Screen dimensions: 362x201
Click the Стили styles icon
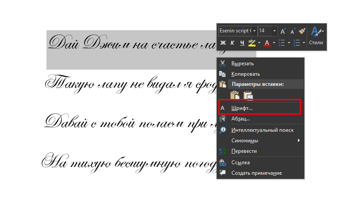tap(316, 35)
